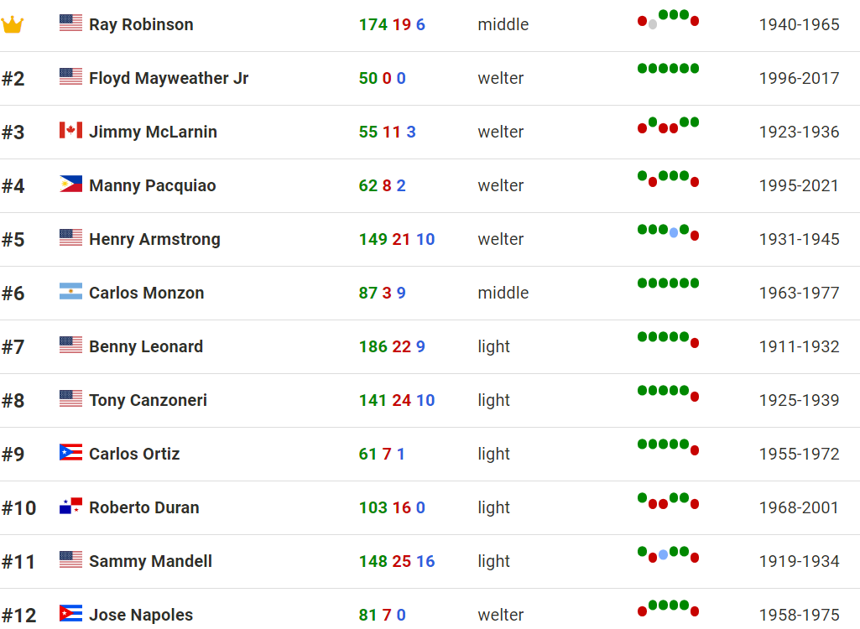This screenshot has height=629, width=860.
Task: Click Panama flag beside Roberto Duran
Action: 70,507
